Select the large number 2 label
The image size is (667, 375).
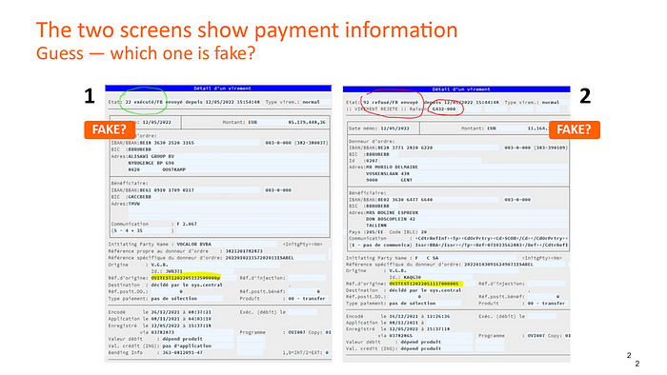click(x=585, y=96)
